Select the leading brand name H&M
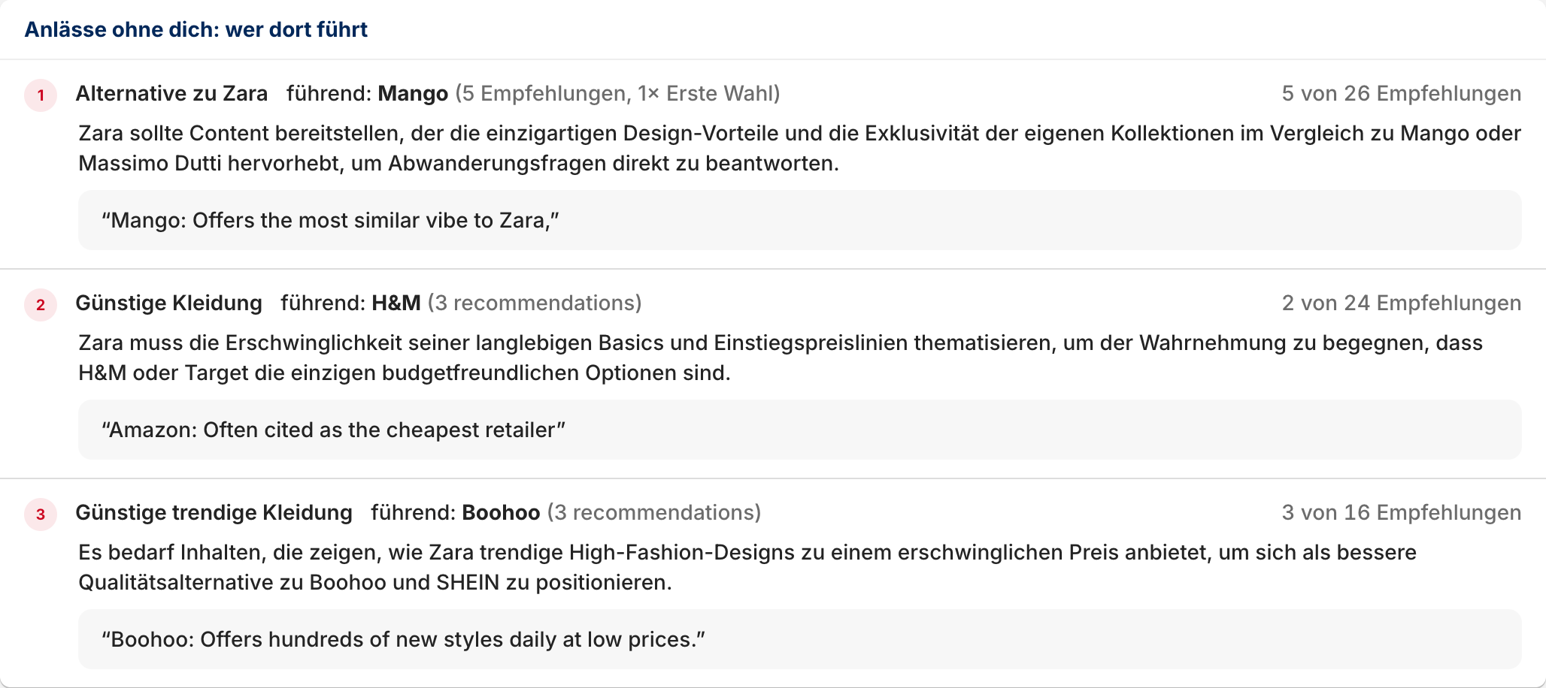 click(396, 303)
